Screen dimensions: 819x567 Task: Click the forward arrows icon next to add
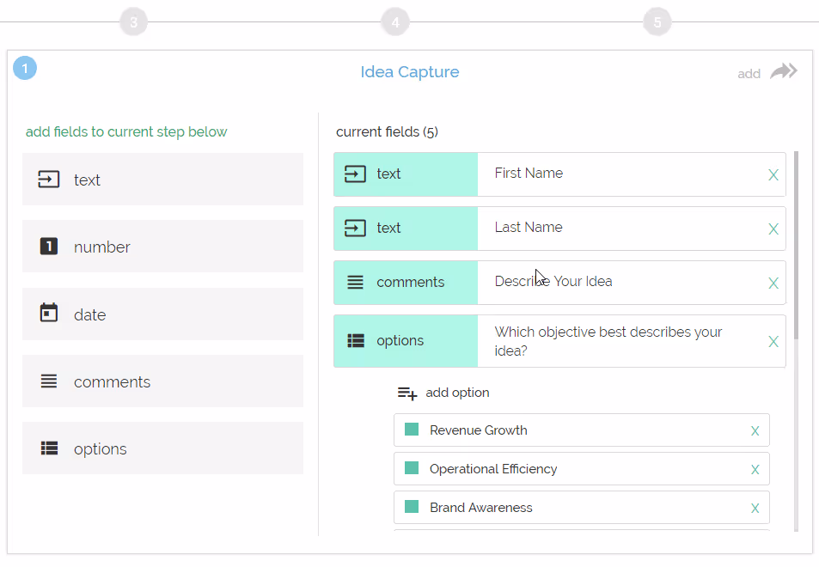point(782,71)
